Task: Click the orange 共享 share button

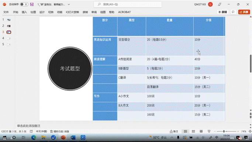Action: pyautogui.click(x=244, y=12)
